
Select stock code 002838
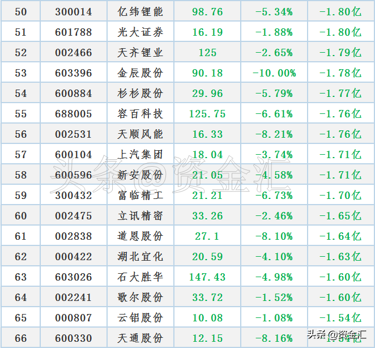tap(74, 236)
